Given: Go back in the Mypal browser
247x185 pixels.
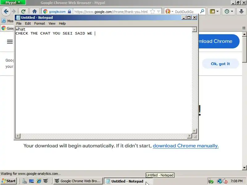Looking at the screenshot, I should coord(6,11).
